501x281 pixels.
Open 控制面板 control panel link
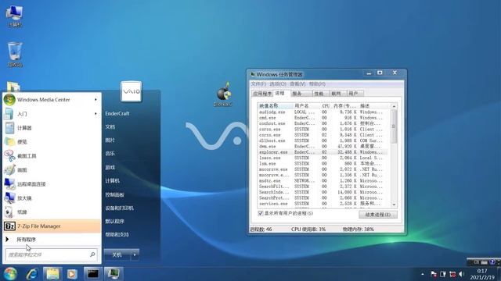[115, 194]
